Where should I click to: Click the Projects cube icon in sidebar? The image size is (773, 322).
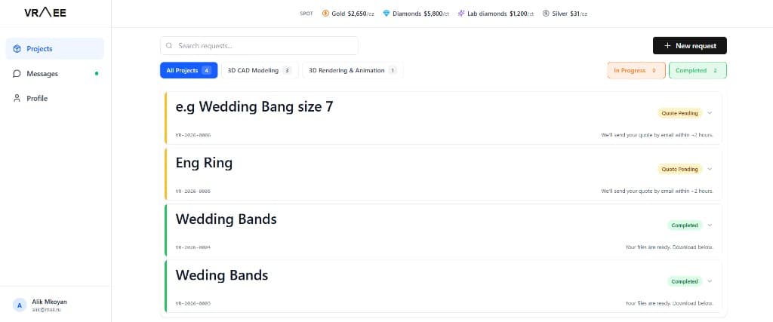pos(17,49)
